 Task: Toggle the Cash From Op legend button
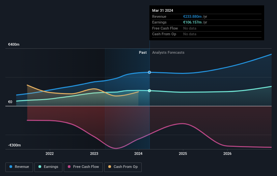(123, 167)
